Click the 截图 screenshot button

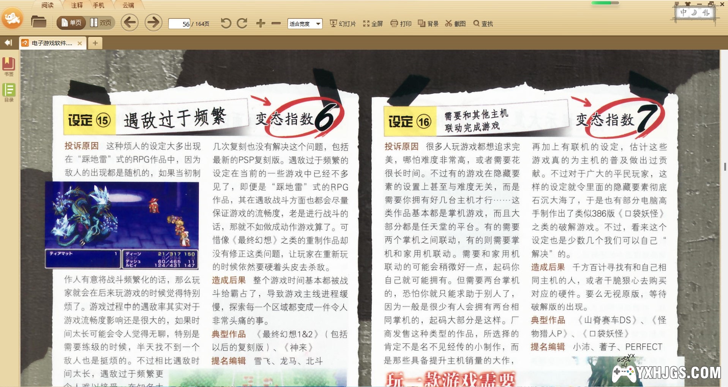(x=455, y=24)
